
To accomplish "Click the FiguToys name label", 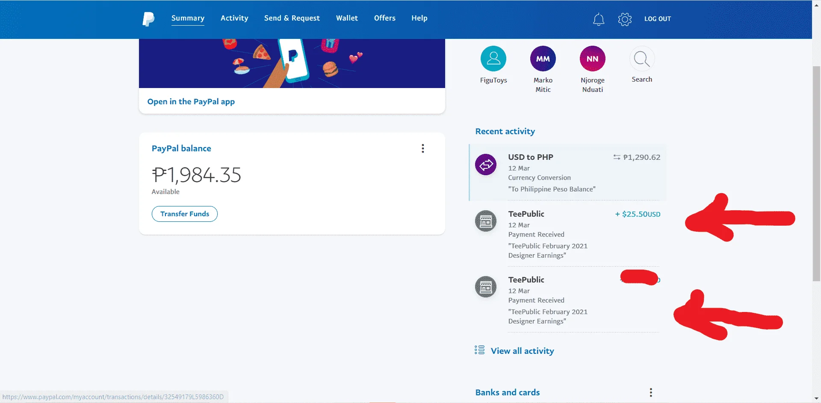I will 493,80.
